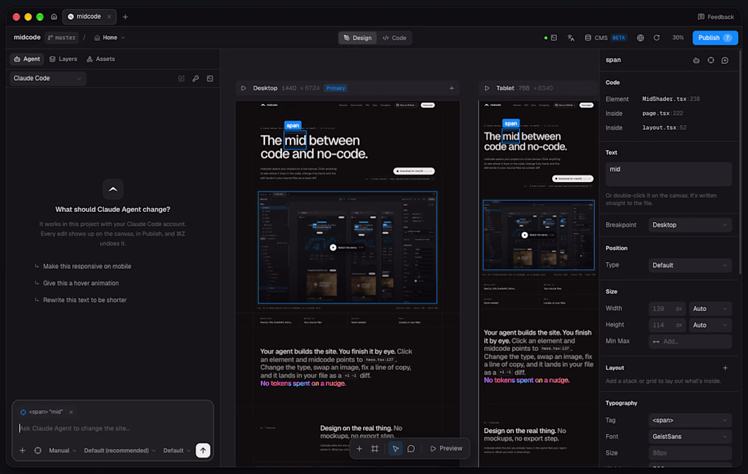Switch to the Agent tab
This screenshot has width=748, height=474.
pos(27,59)
